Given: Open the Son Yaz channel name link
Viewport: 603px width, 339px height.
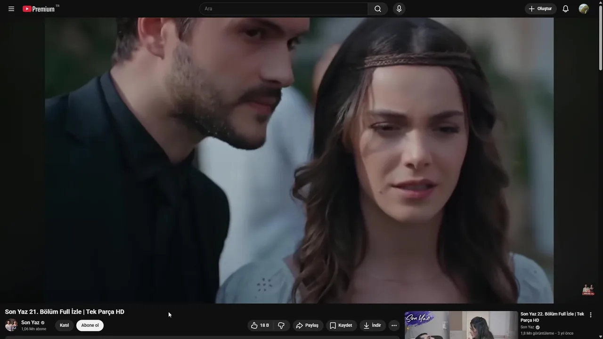Looking at the screenshot, I should [x=30, y=323].
